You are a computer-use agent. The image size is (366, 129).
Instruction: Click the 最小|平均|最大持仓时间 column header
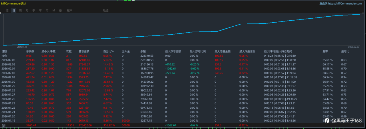coord(279,51)
